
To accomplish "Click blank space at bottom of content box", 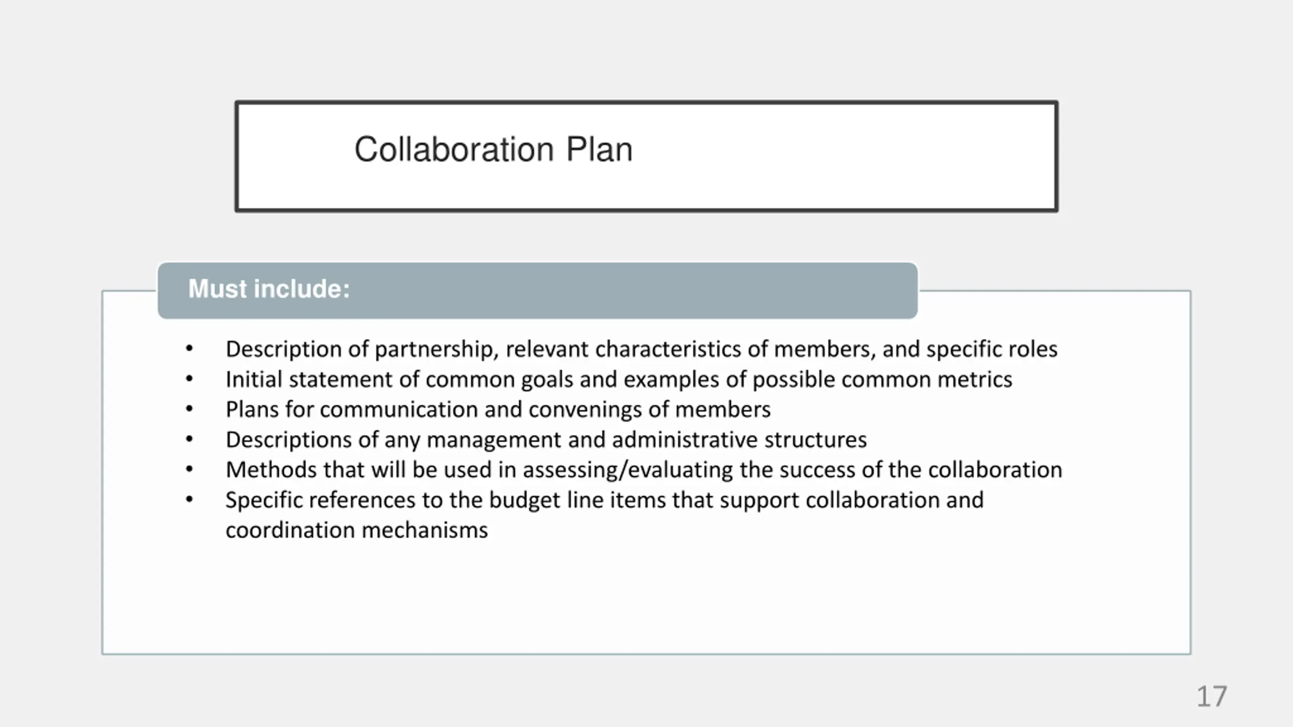I will [646, 606].
